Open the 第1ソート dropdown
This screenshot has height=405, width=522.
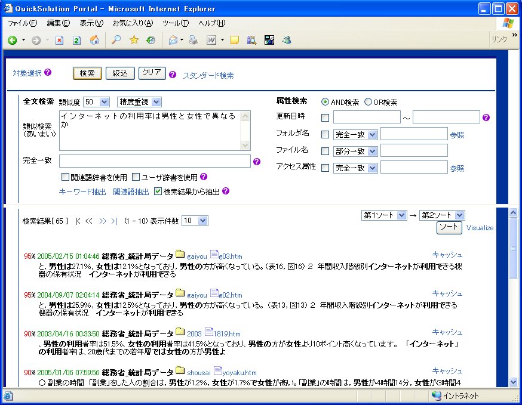pyautogui.click(x=384, y=215)
